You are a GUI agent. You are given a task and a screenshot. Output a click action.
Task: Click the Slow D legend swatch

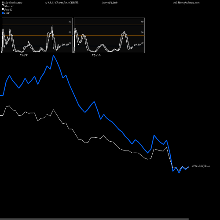click(x=3, y=5)
